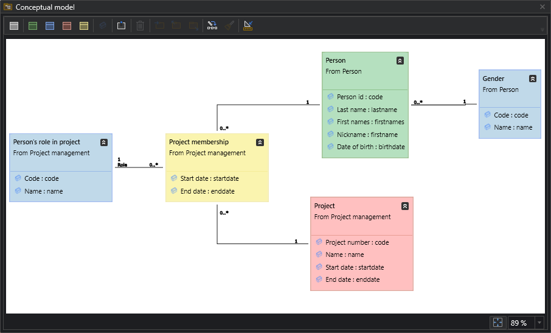The width and height of the screenshot is (551, 333).
Task: Collapse the Person entity box
Action: point(400,61)
